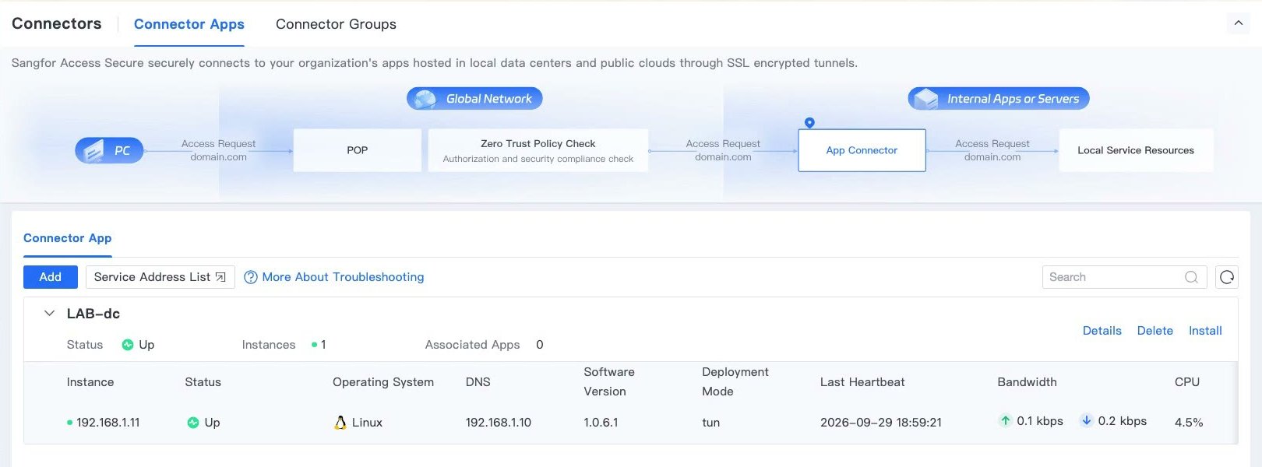Click the upload bandwidth arrow icon
The height and width of the screenshot is (467, 1262).
pyautogui.click(x=1006, y=421)
